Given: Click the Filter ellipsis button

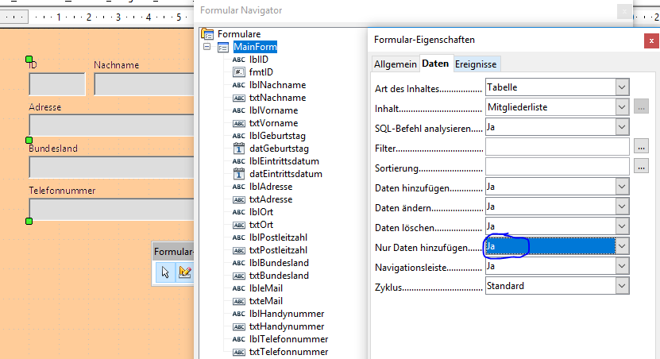Looking at the screenshot, I should [x=643, y=146].
